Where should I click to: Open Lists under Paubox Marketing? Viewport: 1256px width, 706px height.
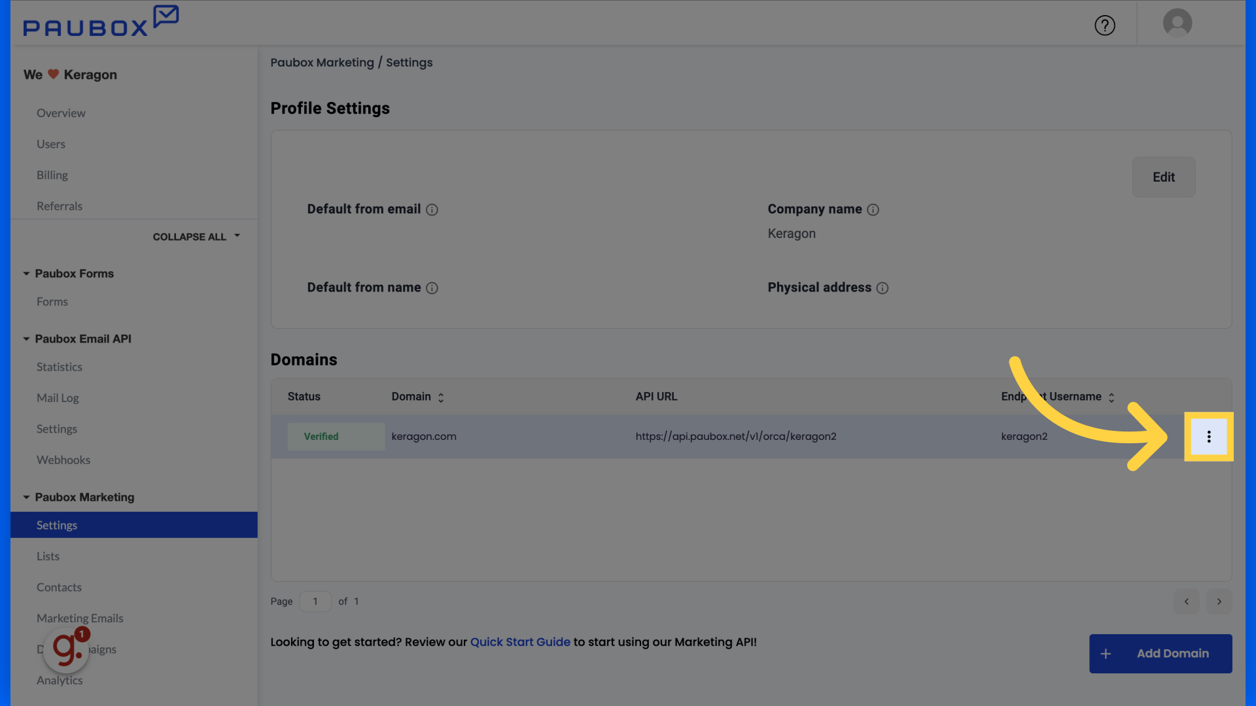(48, 556)
